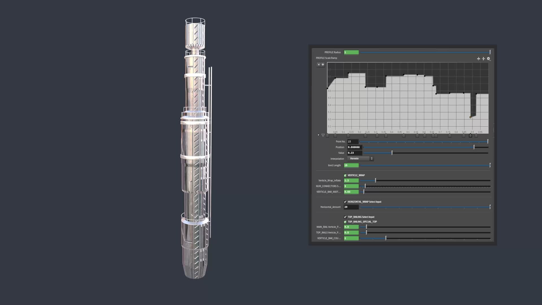Select the horizontal flatten ramp icon

tap(478, 59)
